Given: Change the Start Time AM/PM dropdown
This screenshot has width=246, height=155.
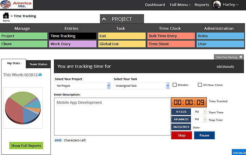Looking at the screenshot, I should click(x=199, y=112).
